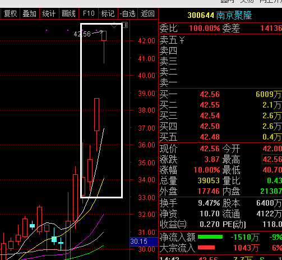Open the 复权 adjustment menu
Viewport: 282px width, 260px height.
(x=10, y=13)
